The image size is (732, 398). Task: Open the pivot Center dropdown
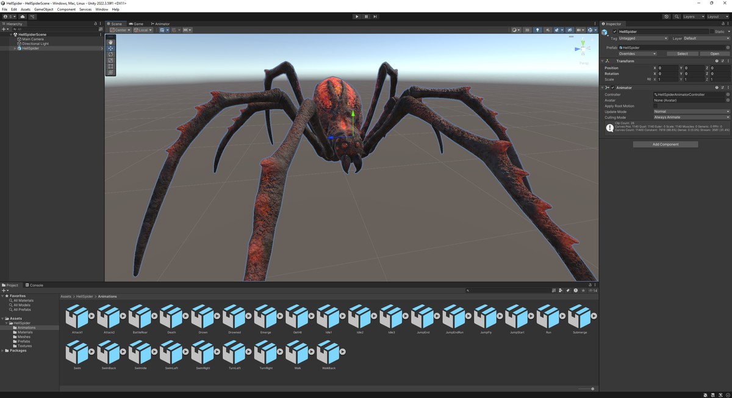(120, 30)
